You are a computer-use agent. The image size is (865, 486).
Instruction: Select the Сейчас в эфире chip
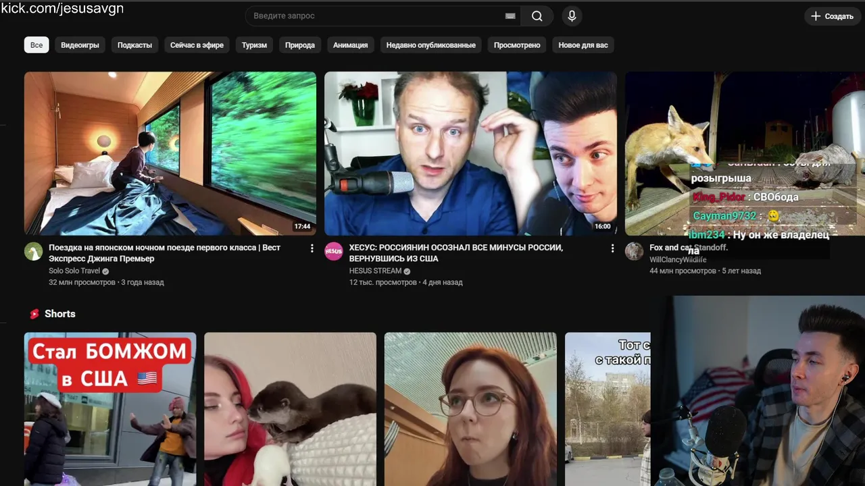pos(197,45)
